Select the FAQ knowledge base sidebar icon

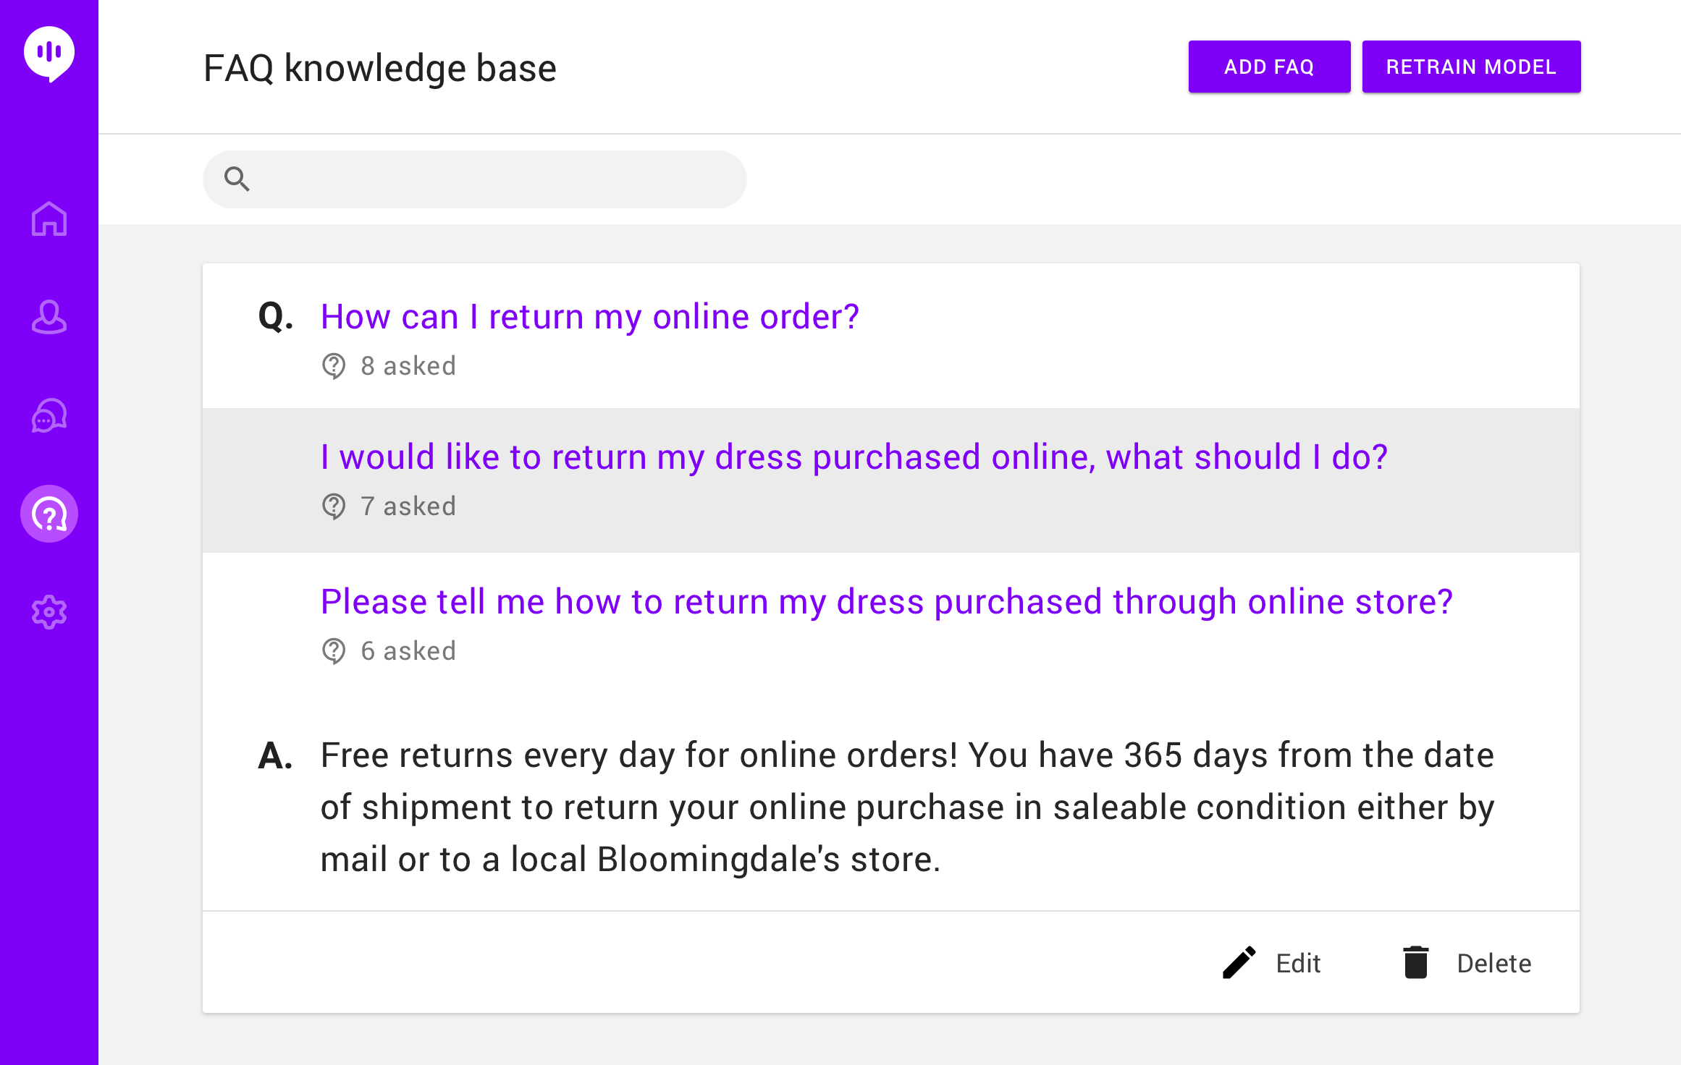tap(49, 514)
